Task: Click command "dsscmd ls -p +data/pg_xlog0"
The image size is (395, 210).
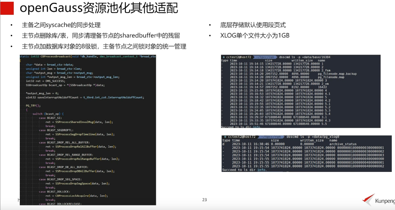Action: [x=313, y=137]
